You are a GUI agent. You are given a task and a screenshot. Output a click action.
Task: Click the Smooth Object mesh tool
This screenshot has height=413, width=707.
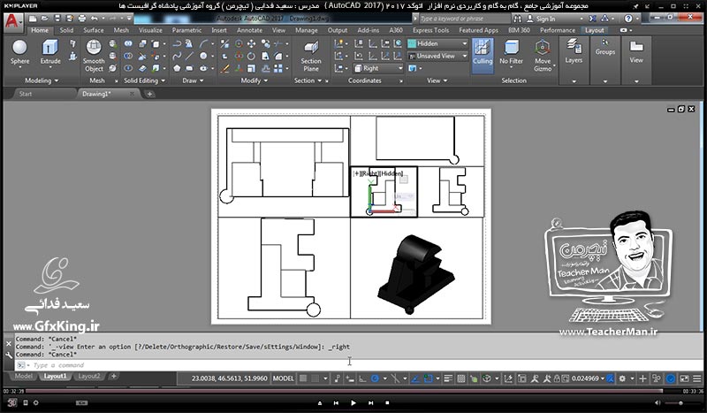tap(94, 56)
